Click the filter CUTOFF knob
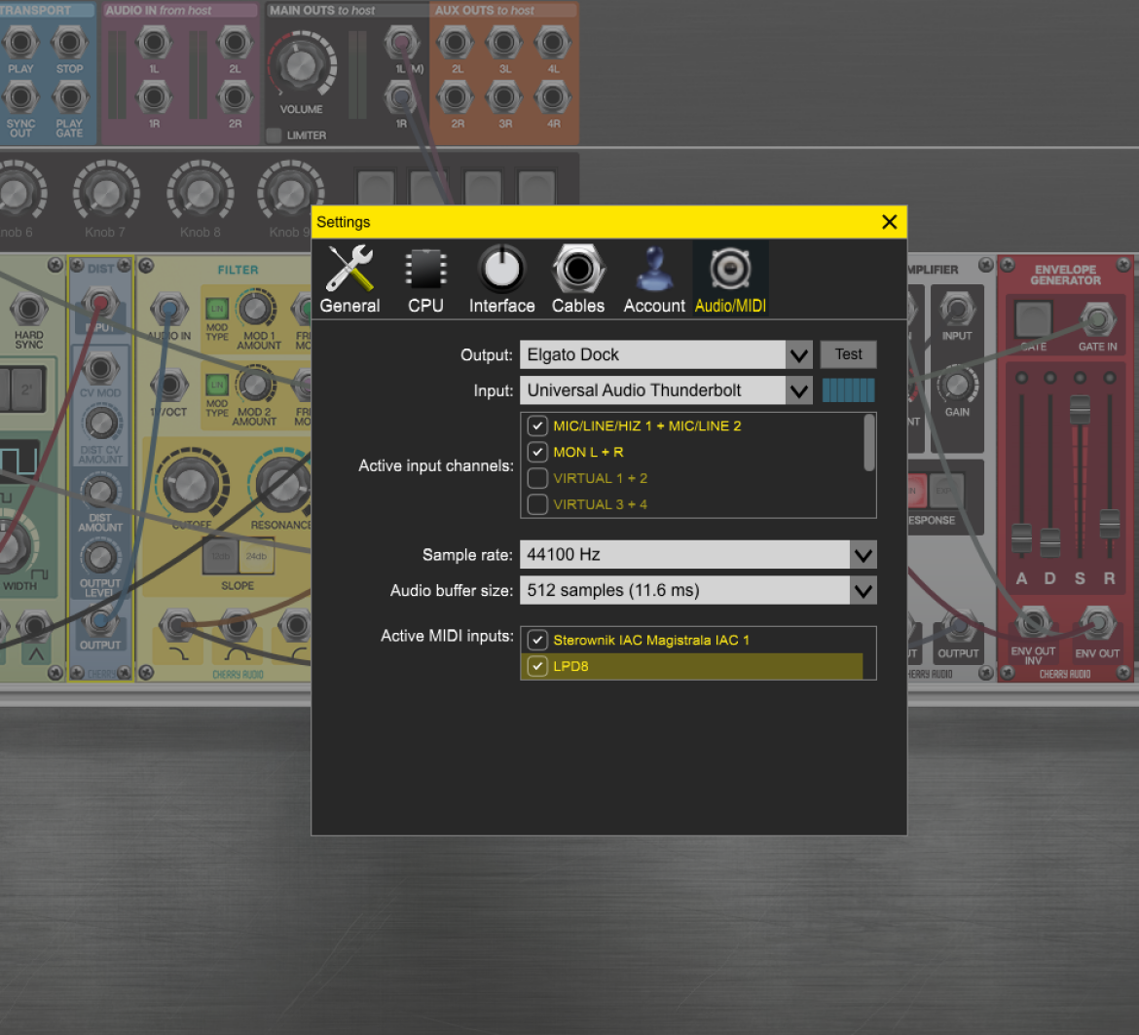Image resolution: width=1139 pixels, height=1035 pixels. pyautogui.click(x=191, y=485)
